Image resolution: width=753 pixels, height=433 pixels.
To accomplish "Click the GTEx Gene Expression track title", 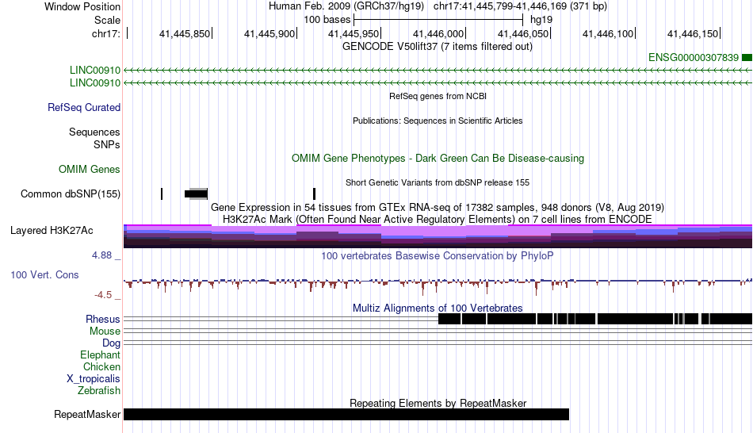I will [438, 208].
